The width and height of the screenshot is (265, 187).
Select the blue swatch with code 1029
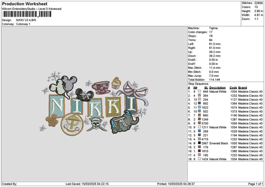(200, 131)
